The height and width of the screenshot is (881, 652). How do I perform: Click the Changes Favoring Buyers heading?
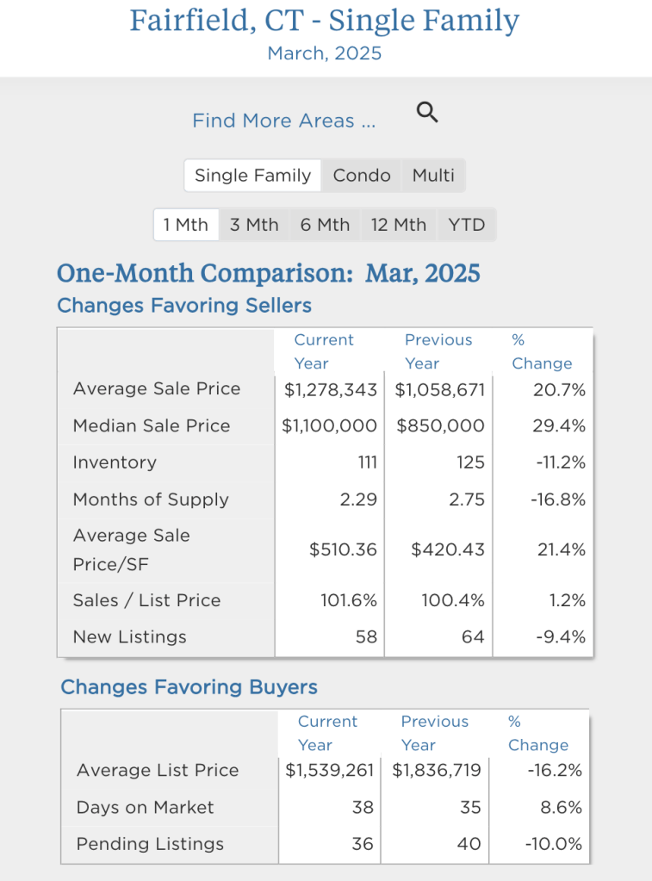189,687
